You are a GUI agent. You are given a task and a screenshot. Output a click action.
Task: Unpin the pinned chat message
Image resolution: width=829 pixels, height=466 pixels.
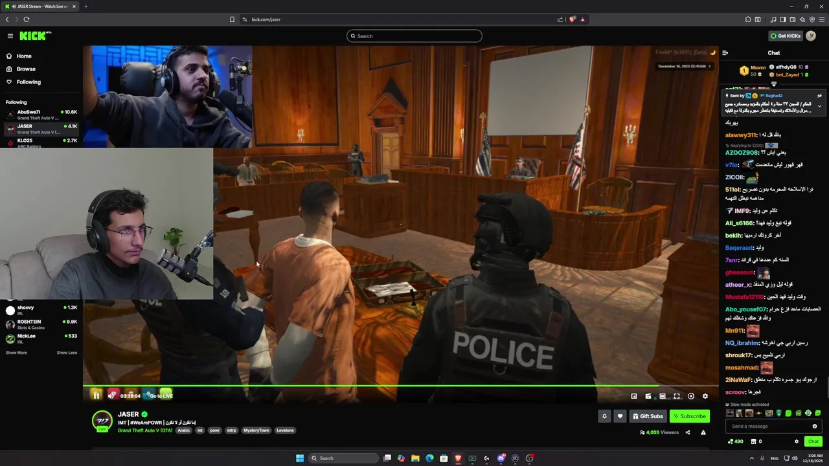[x=819, y=96]
